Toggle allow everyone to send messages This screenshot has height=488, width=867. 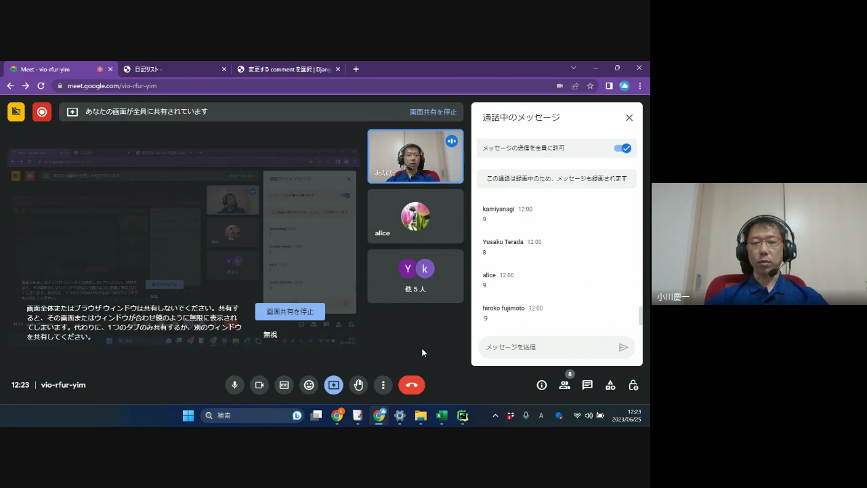click(x=622, y=148)
